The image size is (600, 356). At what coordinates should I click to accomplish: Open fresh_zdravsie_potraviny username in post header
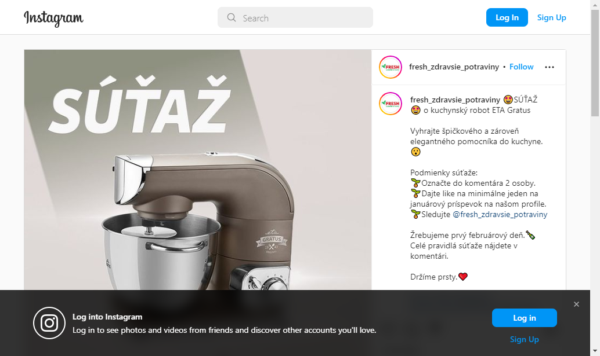(454, 67)
